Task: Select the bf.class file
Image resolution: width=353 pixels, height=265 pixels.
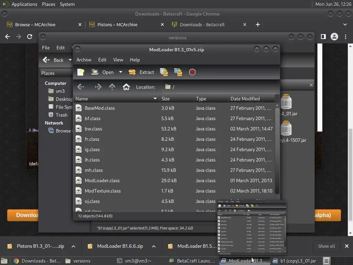Action: pos(174,118)
